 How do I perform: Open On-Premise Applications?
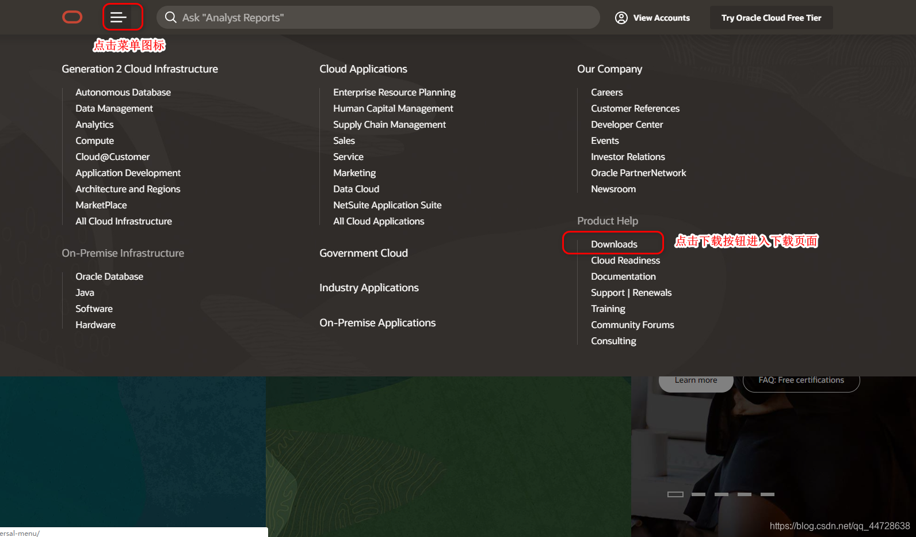pyautogui.click(x=377, y=323)
